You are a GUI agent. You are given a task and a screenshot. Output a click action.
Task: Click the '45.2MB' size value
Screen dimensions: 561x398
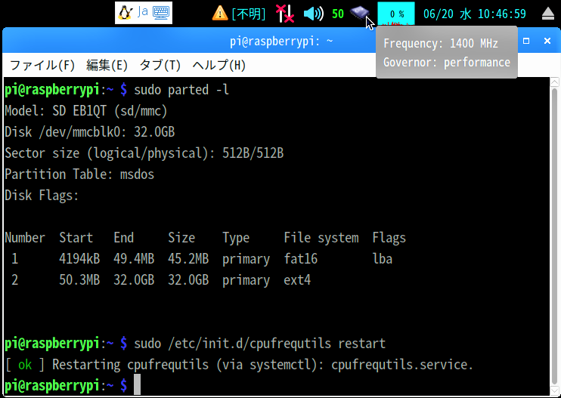[188, 259]
